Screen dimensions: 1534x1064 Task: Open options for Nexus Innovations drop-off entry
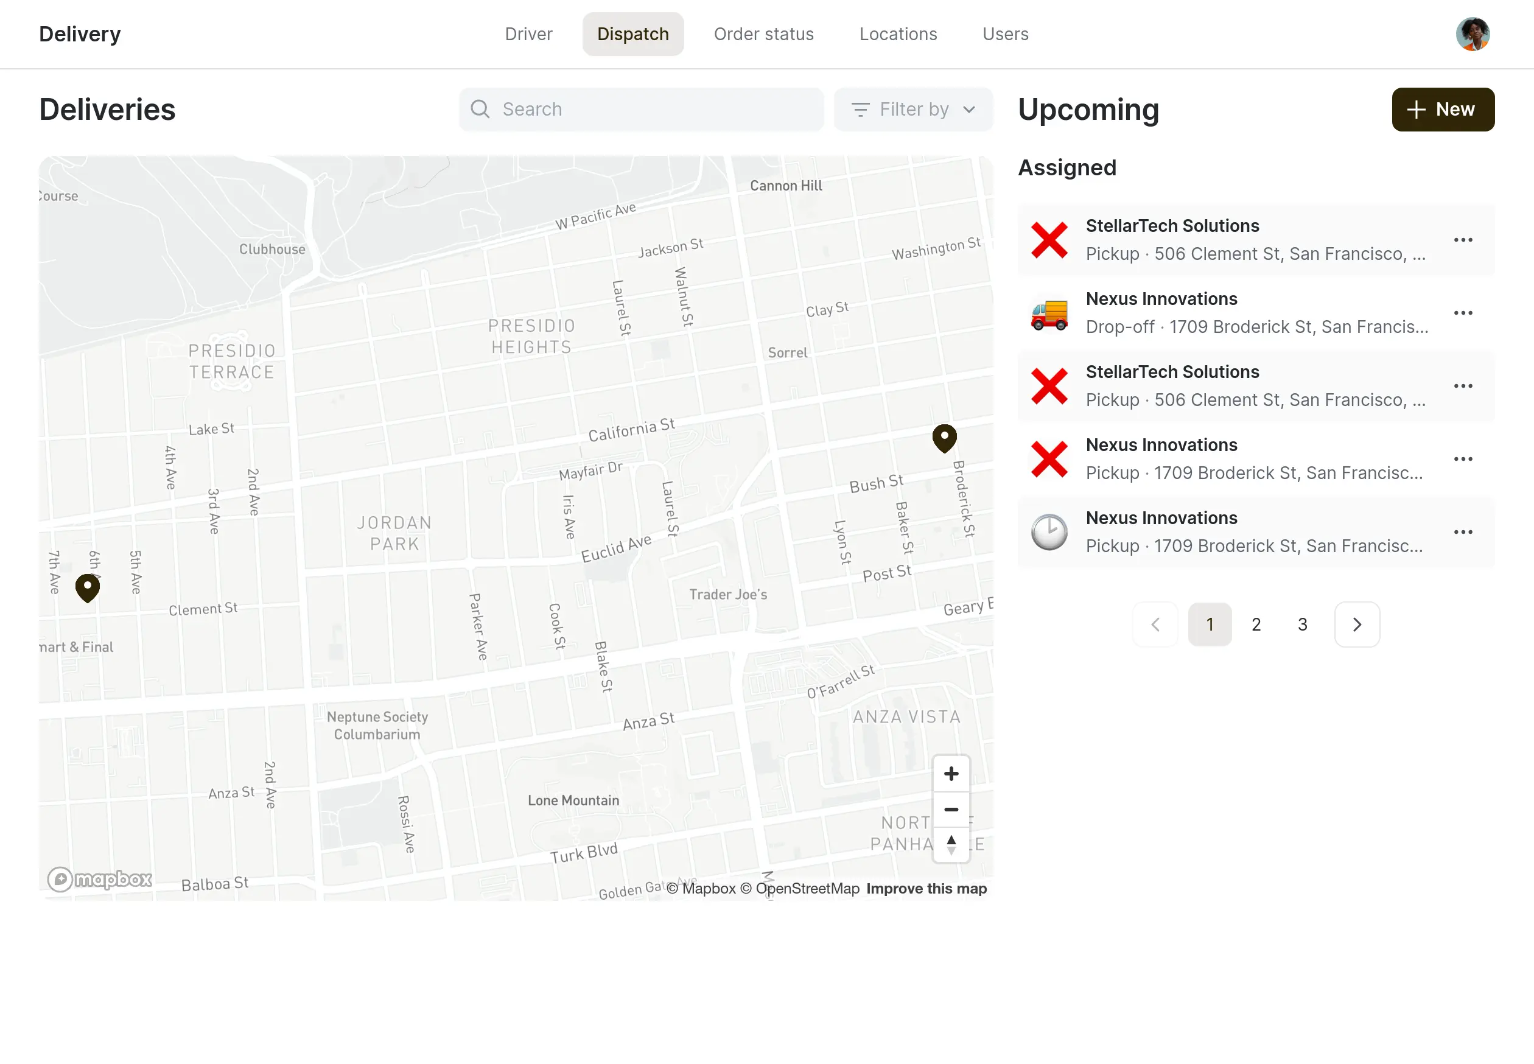(1463, 313)
